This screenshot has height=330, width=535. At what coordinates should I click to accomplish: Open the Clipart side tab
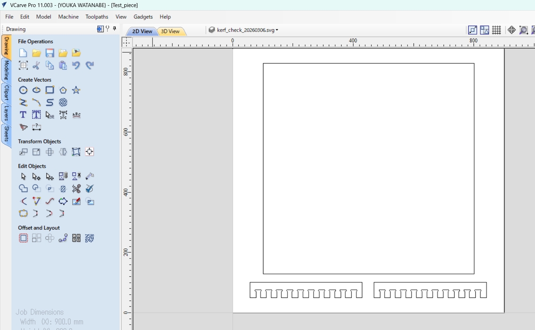click(x=6, y=93)
